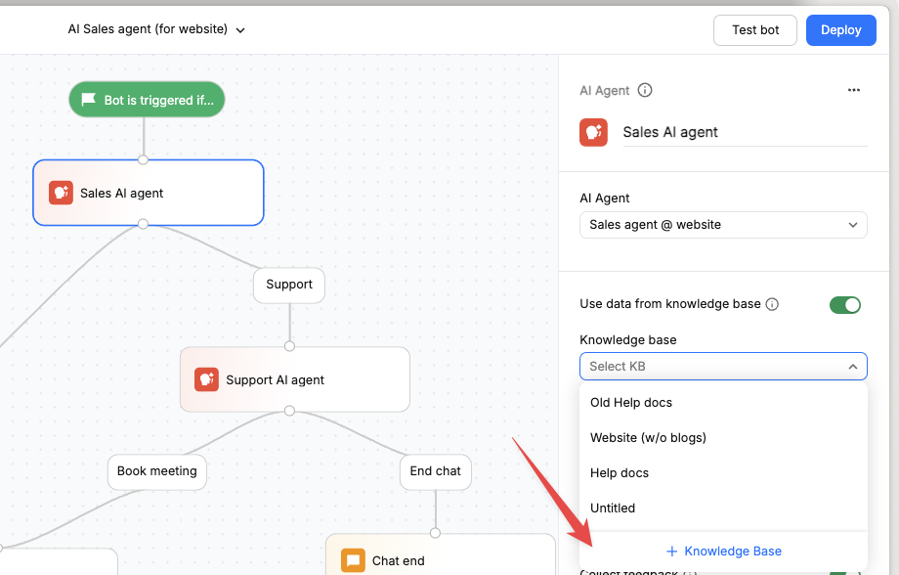Select Help docs from the list
Viewport: 899px width, 575px height.
pyautogui.click(x=620, y=472)
